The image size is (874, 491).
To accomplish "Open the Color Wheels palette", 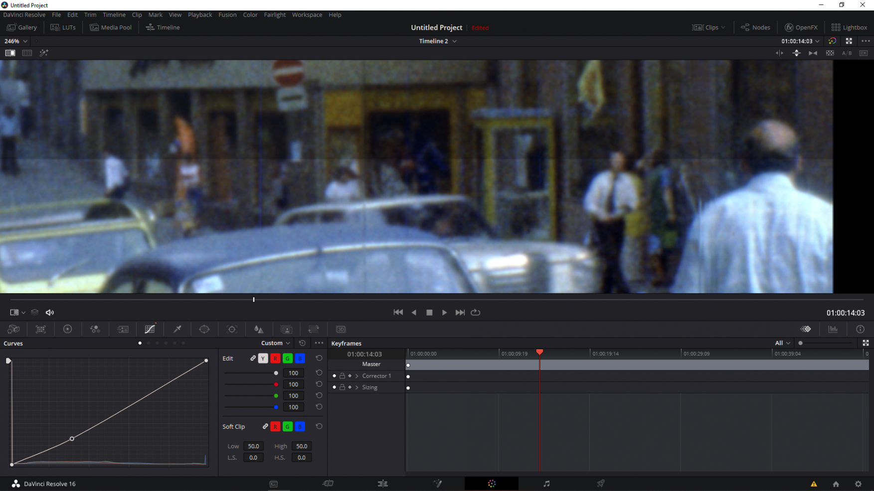I will coord(68,329).
